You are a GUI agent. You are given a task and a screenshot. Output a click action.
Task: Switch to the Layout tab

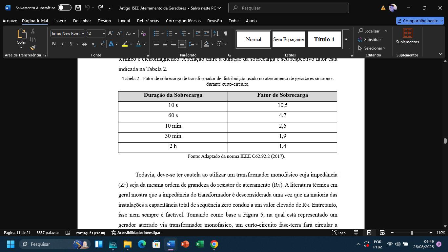coord(124,21)
